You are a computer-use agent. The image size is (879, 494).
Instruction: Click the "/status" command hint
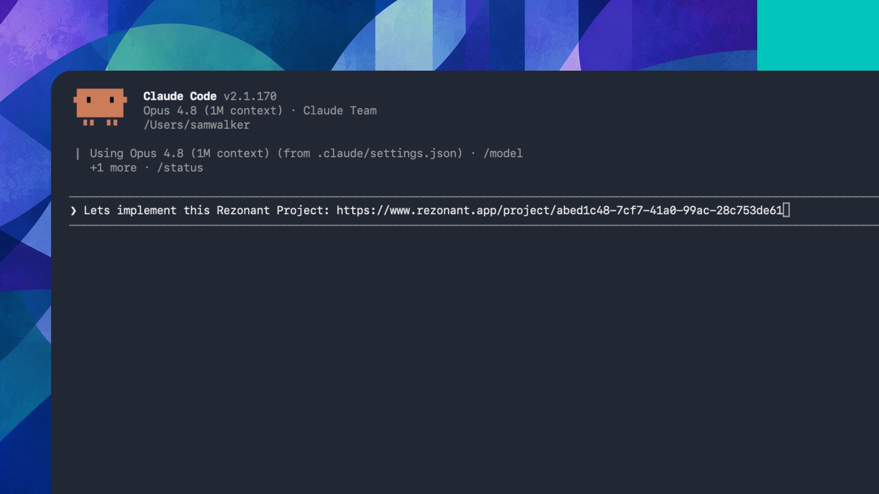coord(180,168)
